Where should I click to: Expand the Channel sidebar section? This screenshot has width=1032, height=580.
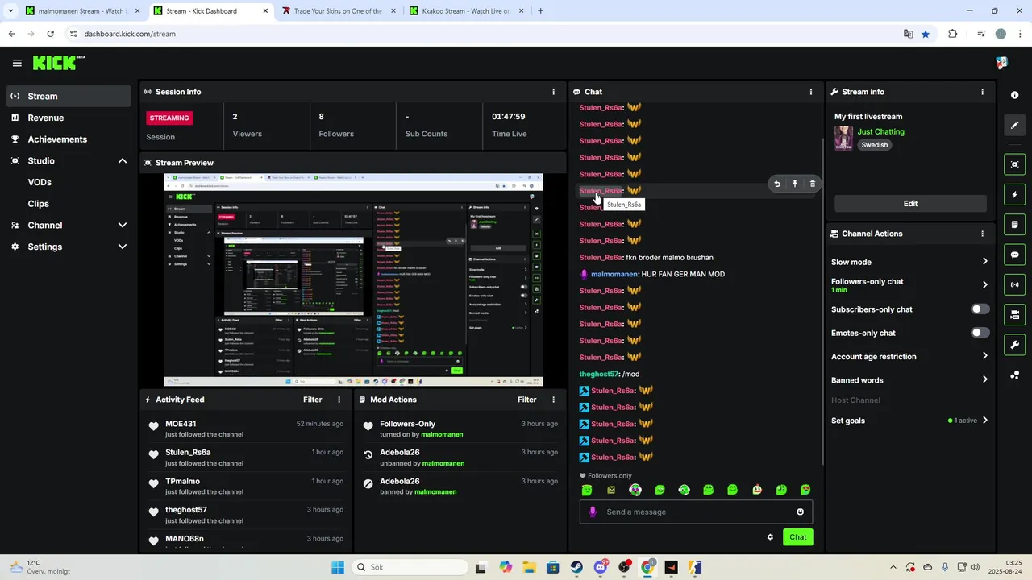coord(123,226)
